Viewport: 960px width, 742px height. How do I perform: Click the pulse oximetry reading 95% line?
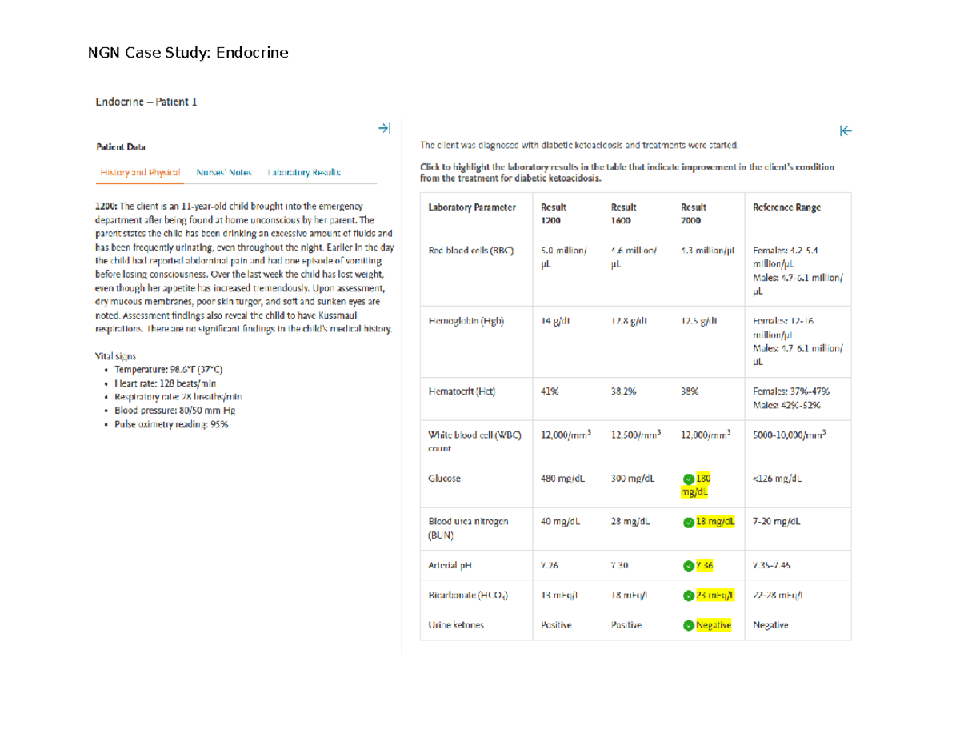click(x=171, y=424)
